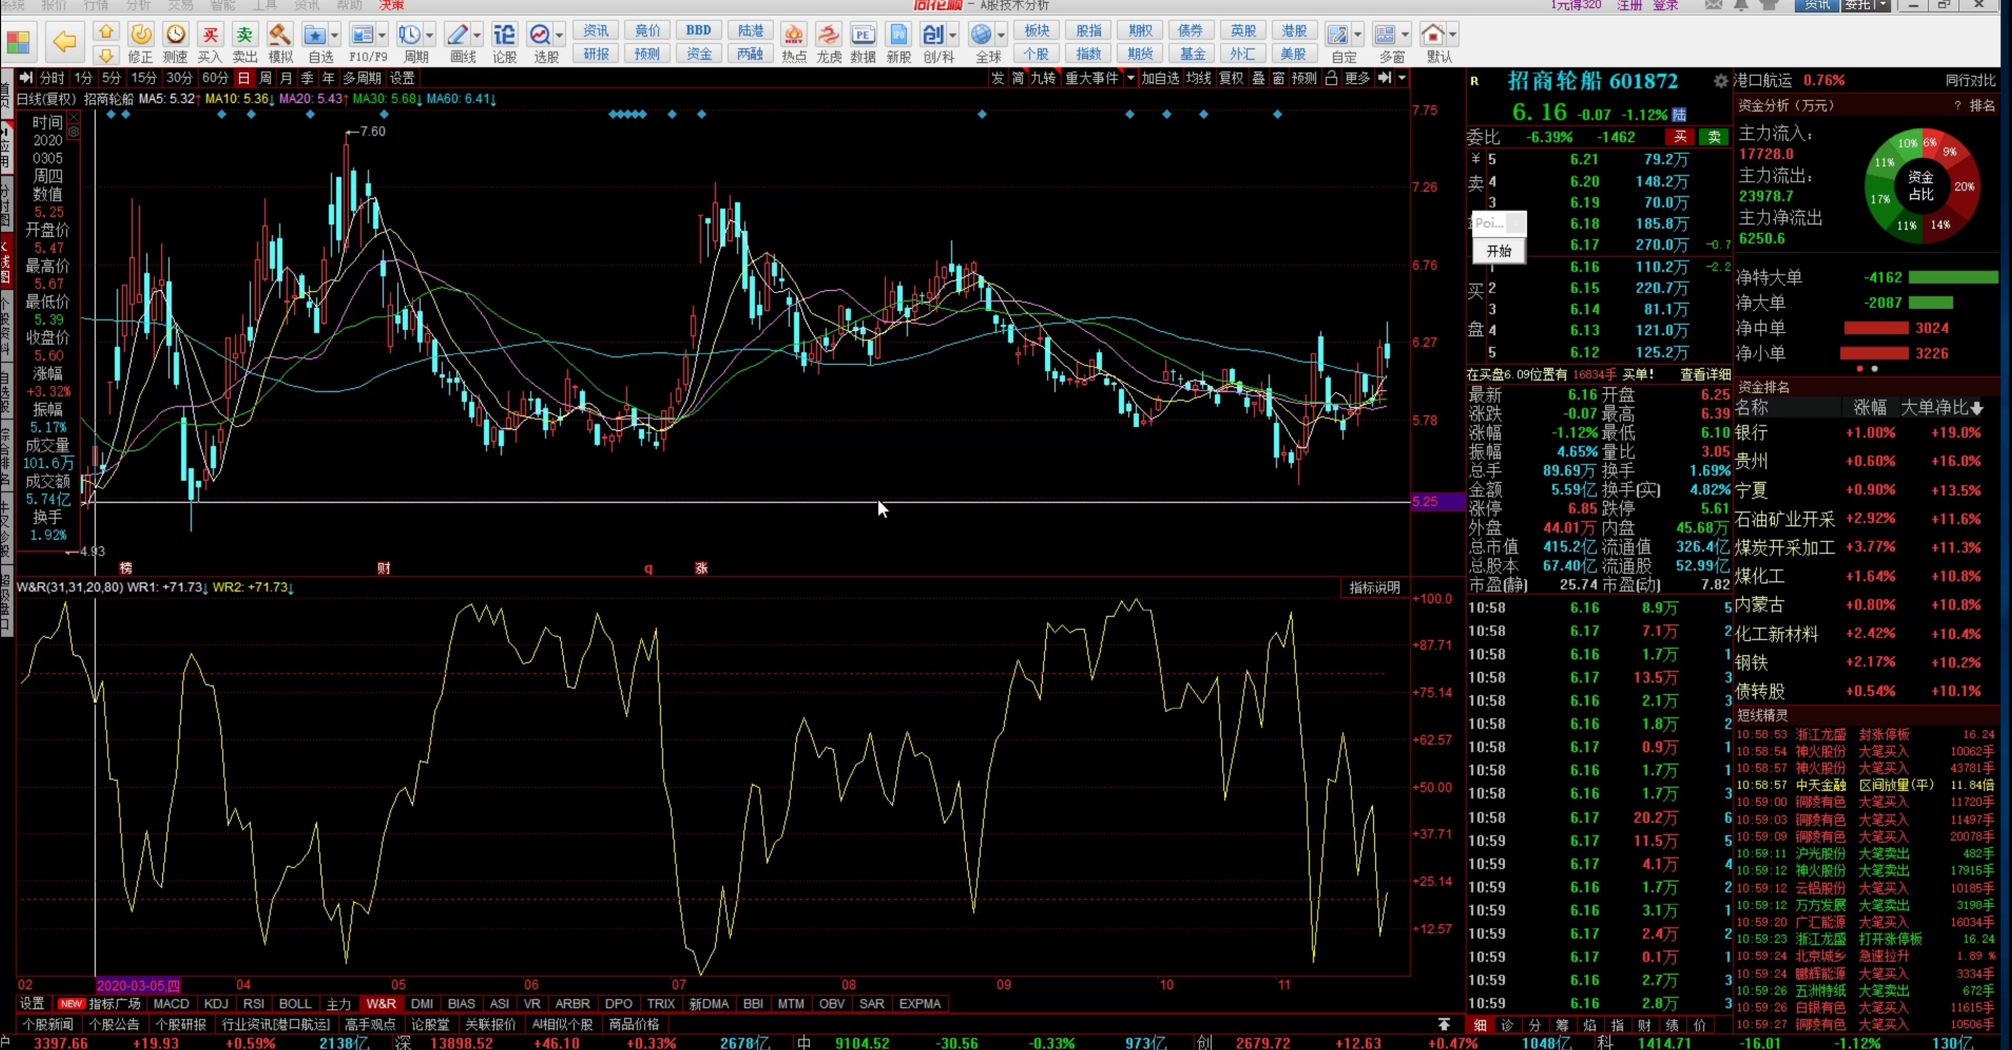Select the BOLL indicator tab
Screen dimensions: 2012x1050
point(295,1004)
